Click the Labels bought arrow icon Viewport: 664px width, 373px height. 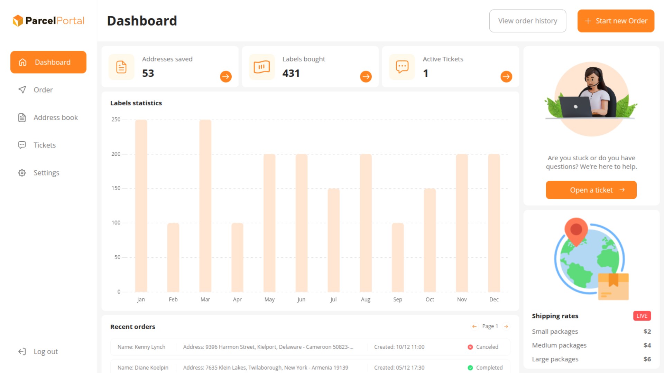coord(366,76)
